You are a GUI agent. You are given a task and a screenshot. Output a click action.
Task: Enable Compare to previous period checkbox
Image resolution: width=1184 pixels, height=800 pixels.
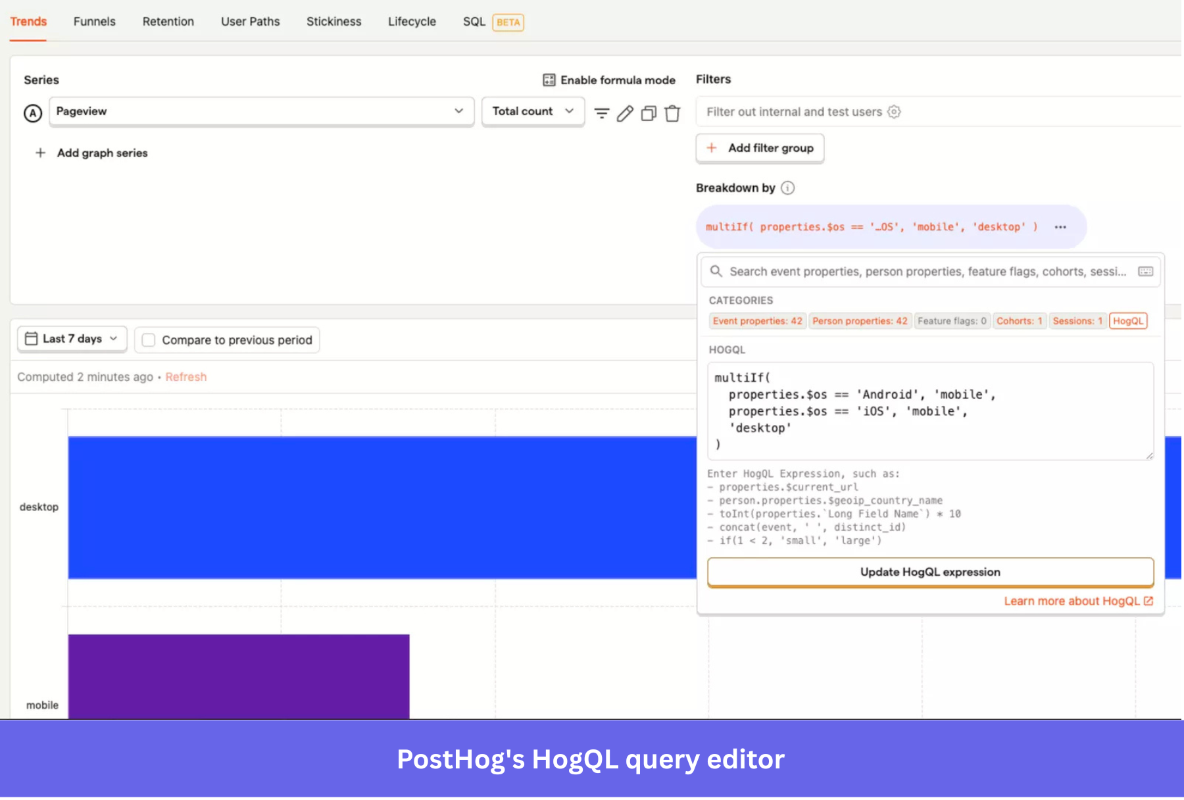coord(149,340)
